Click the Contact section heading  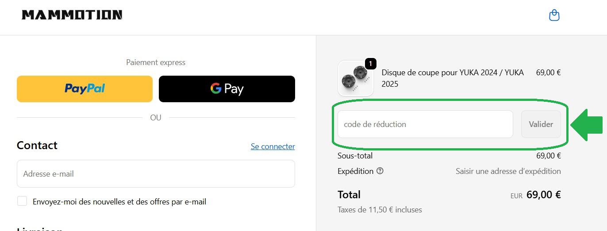pos(37,146)
